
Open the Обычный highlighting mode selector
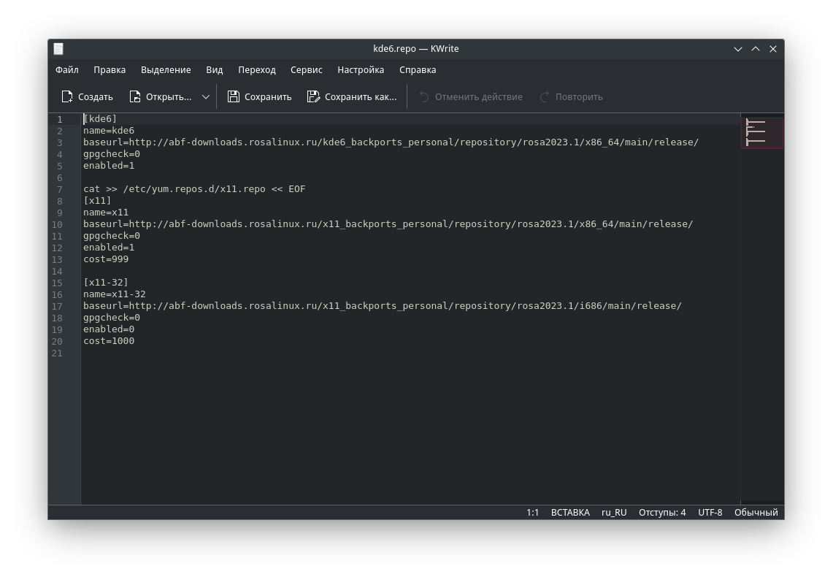click(x=756, y=512)
